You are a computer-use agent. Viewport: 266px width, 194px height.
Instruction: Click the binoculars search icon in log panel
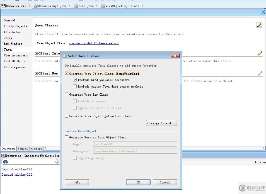[5, 162]
